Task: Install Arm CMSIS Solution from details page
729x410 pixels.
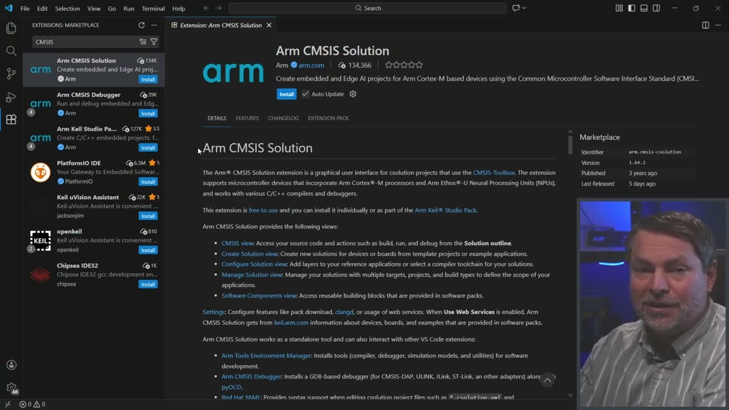Action: point(286,94)
